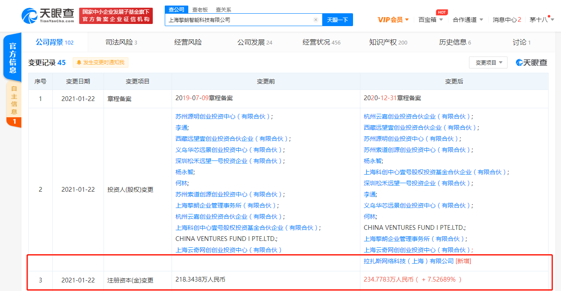Select the 知识产权 tab

[388, 42]
